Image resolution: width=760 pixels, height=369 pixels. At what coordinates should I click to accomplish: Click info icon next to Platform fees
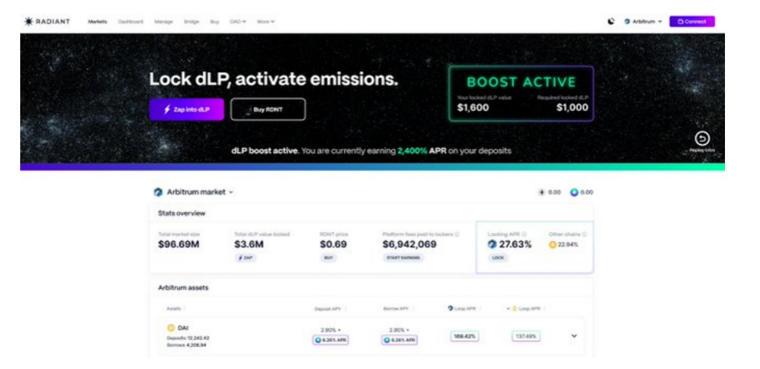coord(457,234)
